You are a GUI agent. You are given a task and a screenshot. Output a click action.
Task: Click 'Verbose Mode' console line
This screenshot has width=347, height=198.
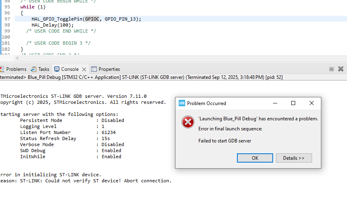(x=72, y=144)
